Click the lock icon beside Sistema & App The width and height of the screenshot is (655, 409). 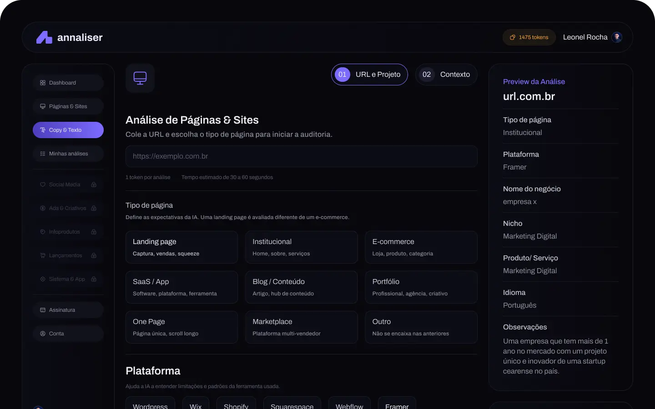[94, 279]
